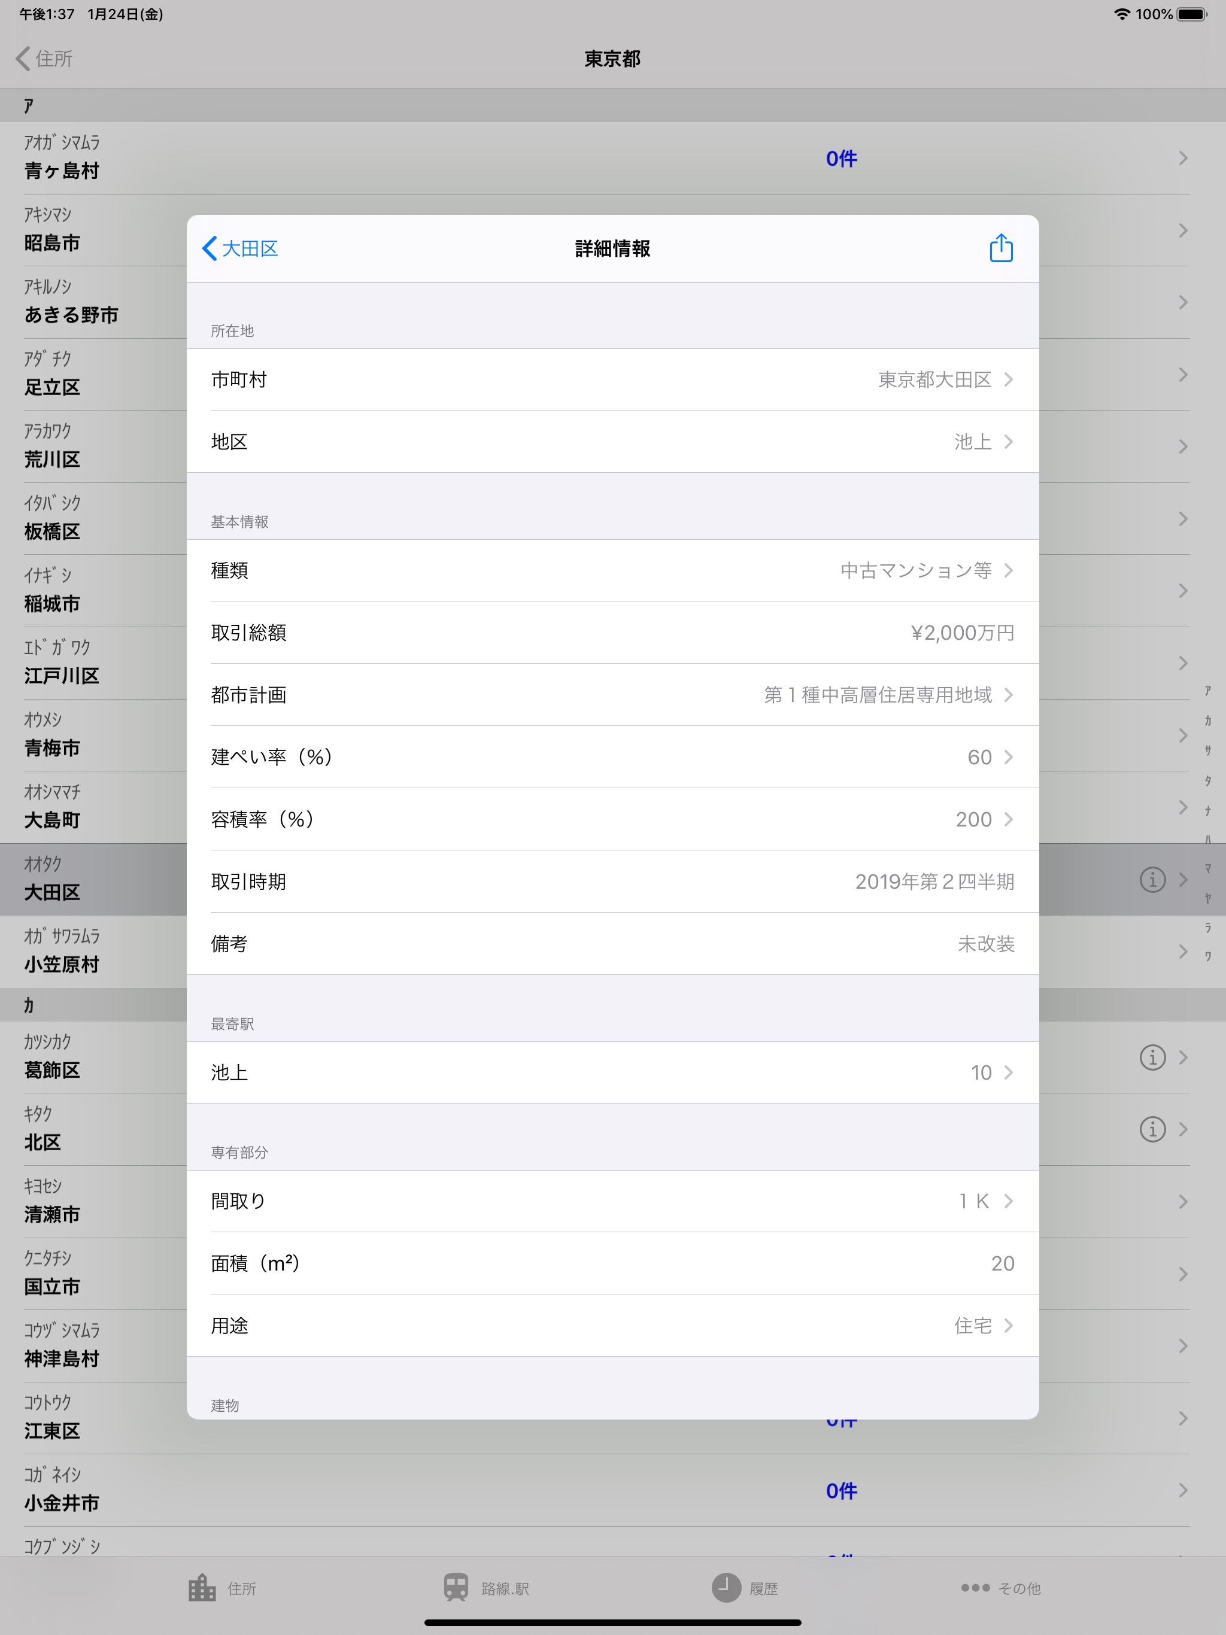Go back to 大田区 list
1226x1635 pixels.
point(240,248)
